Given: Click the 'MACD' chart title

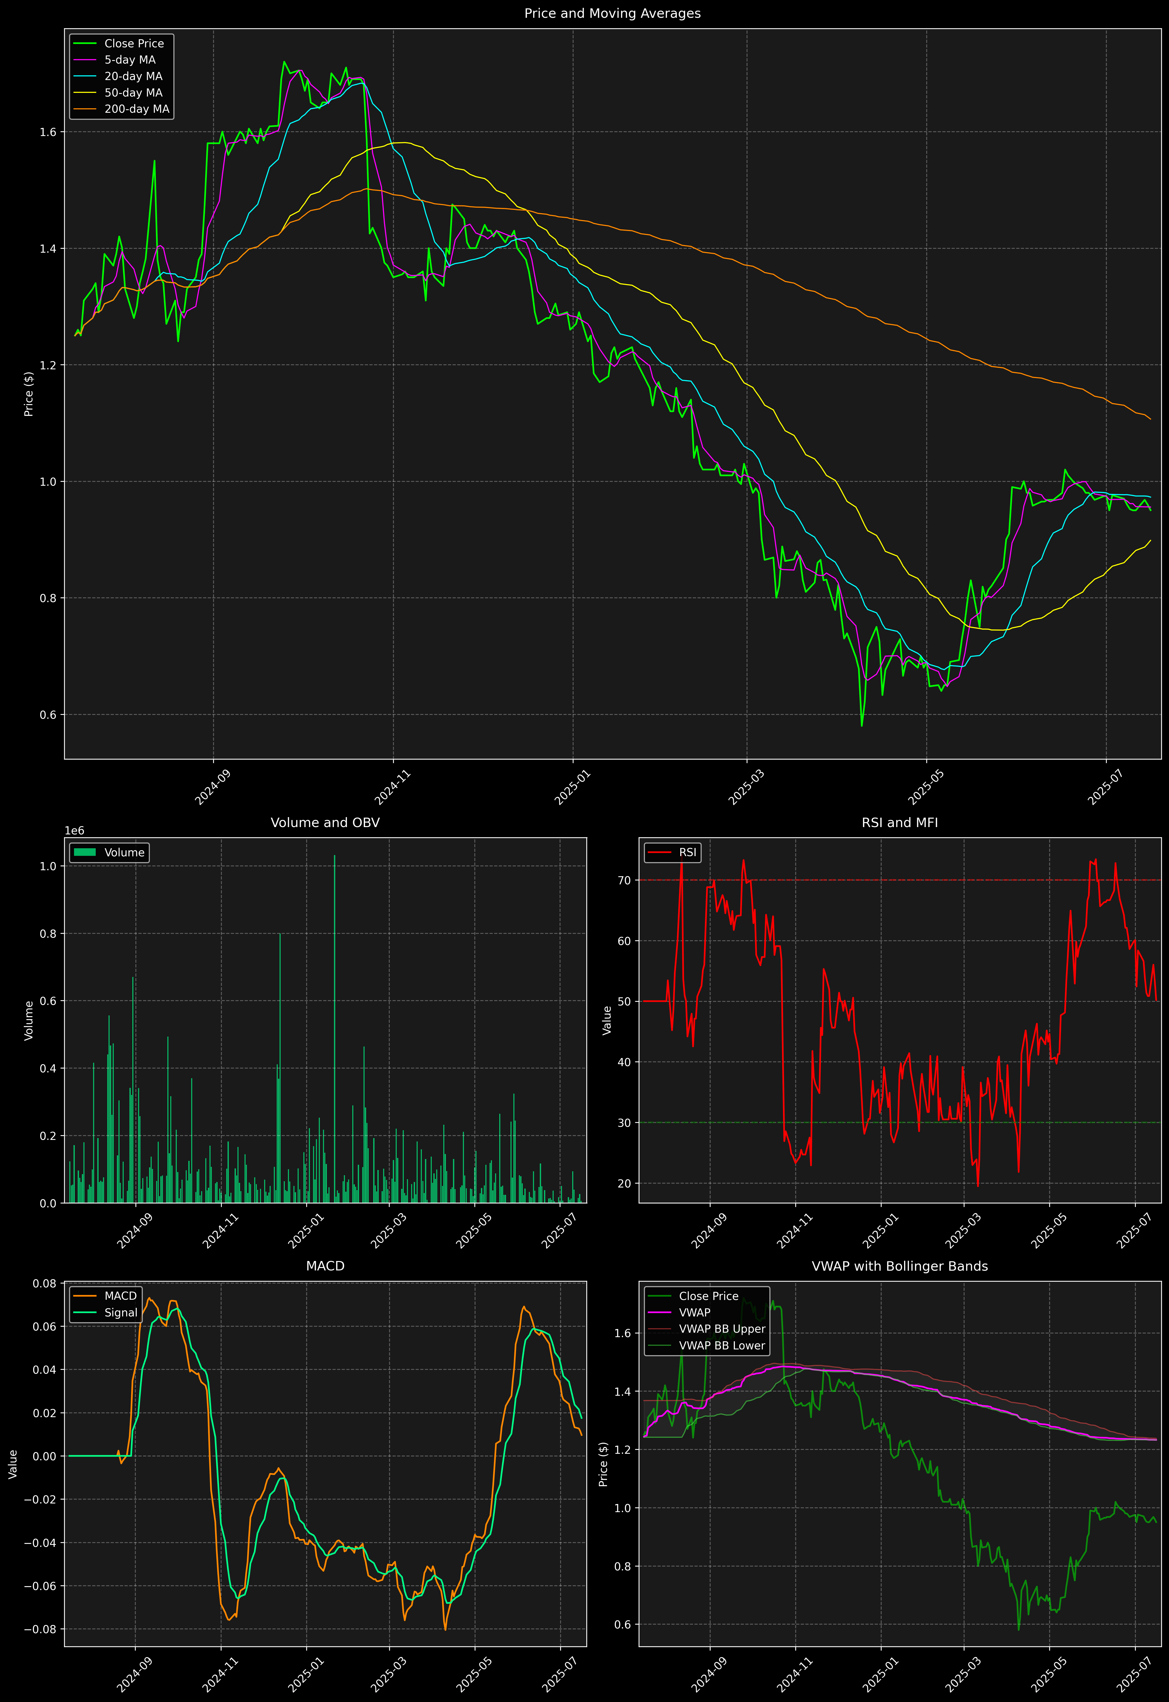Looking at the screenshot, I should tap(325, 1266).
